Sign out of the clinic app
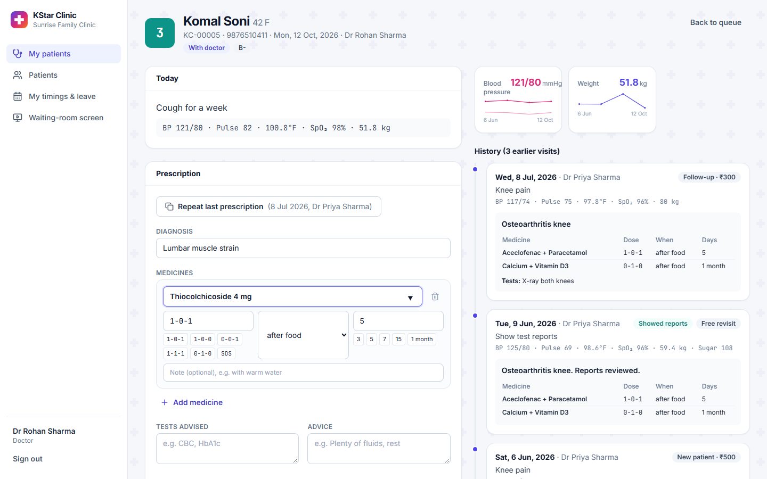This screenshot has height=479, width=767. coord(28,459)
